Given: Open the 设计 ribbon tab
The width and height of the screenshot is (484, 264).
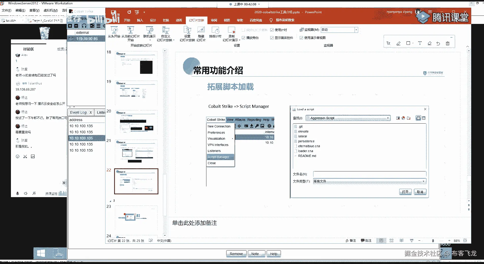Looking at the screenshot, I should tap(153, 20).
